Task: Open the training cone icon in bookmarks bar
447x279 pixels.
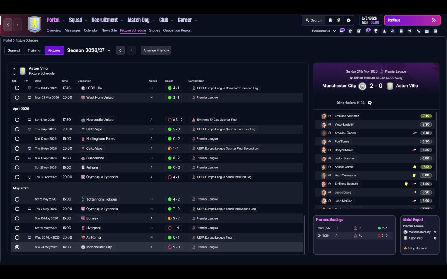Action: point(384,31)
